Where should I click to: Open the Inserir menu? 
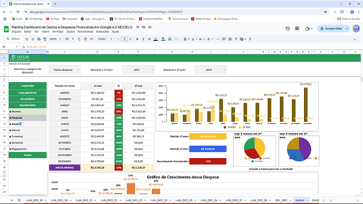(45, 32)
